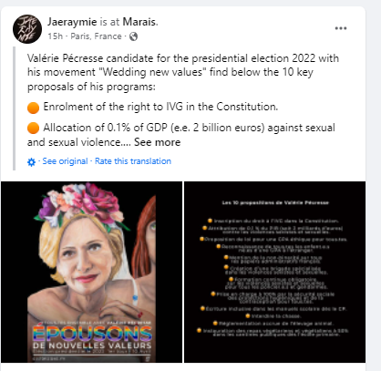This screenshot has width=381, height=371.
Task: Click Rate this translation
Action: [133, 161]
